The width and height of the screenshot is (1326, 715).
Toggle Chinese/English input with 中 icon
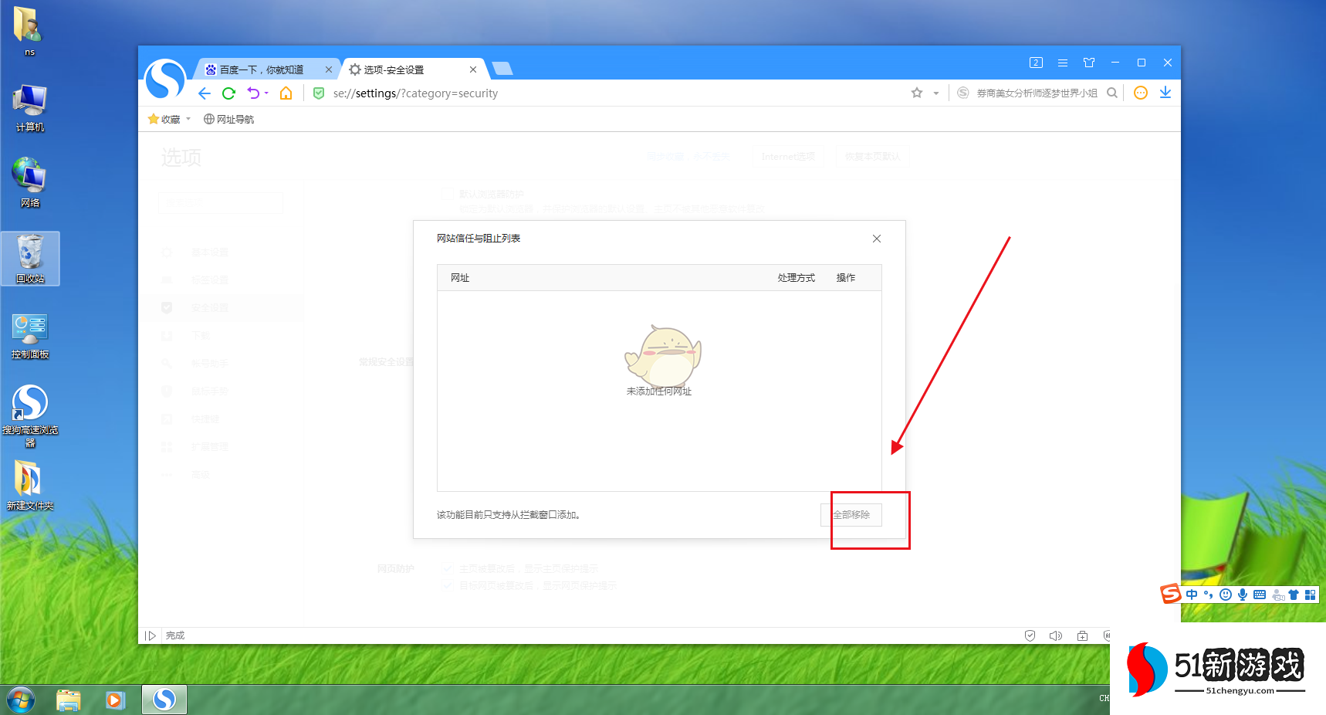(x=1192, y=595)
